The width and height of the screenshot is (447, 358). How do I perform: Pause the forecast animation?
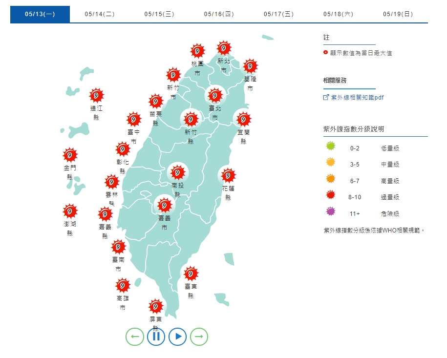[156, 337]
